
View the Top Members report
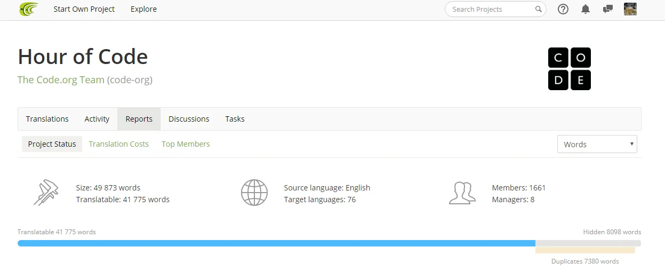click(x=186, y=144)
